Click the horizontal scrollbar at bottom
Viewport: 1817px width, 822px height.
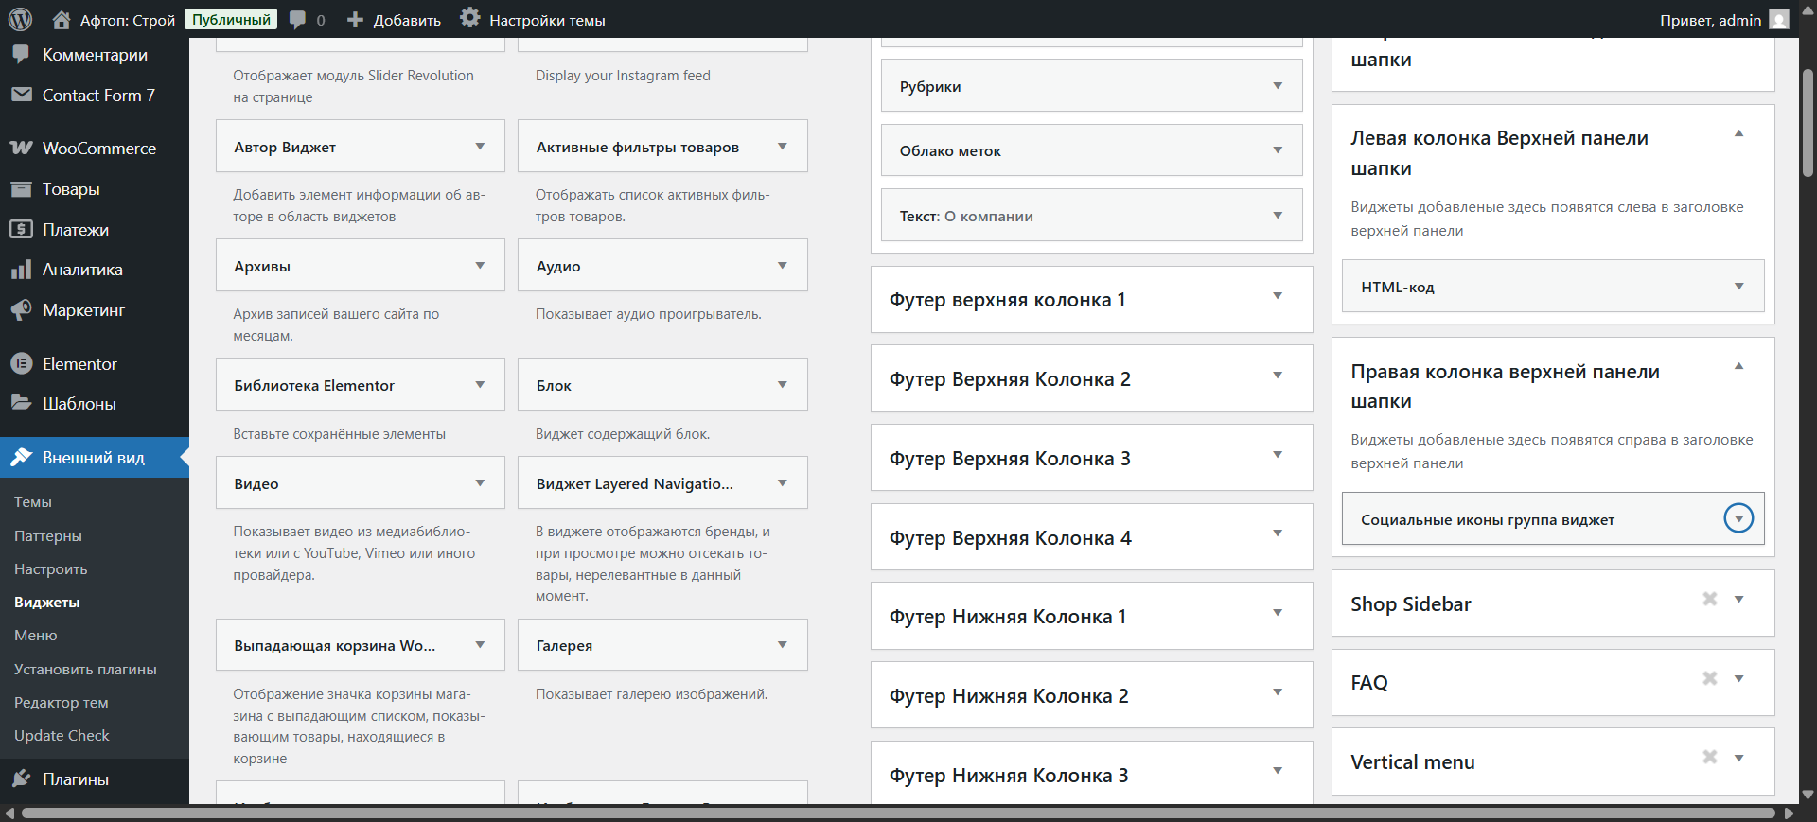[x=897, y=813]
